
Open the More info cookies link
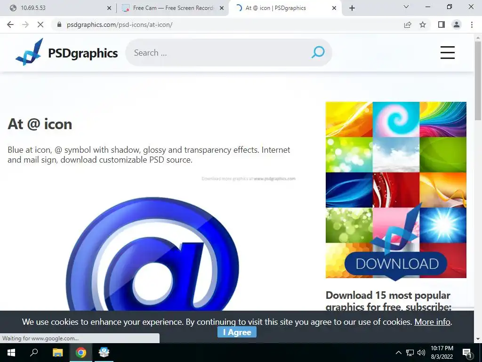pyautogui.click(x=433, y=322)
